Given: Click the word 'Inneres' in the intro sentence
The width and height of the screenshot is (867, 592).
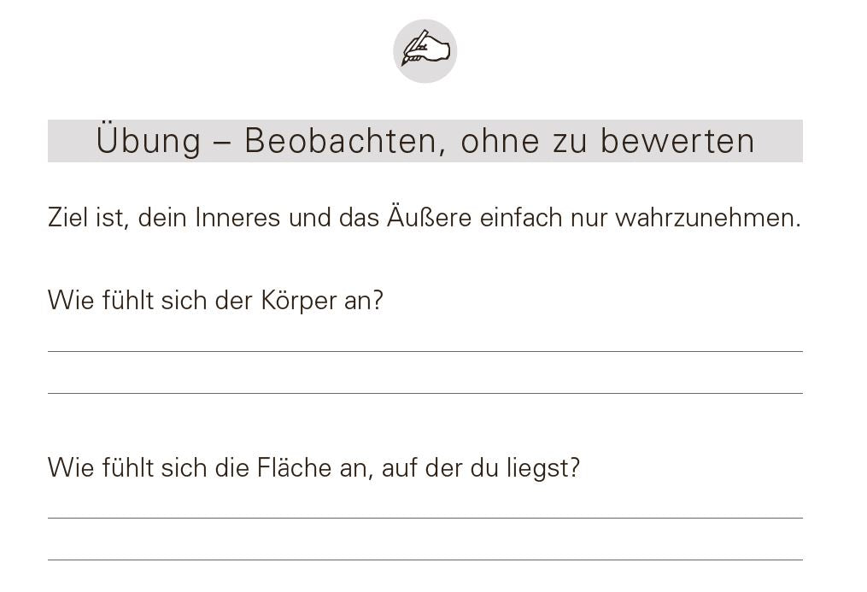Looking at the screenshot, I should (237, 218).
